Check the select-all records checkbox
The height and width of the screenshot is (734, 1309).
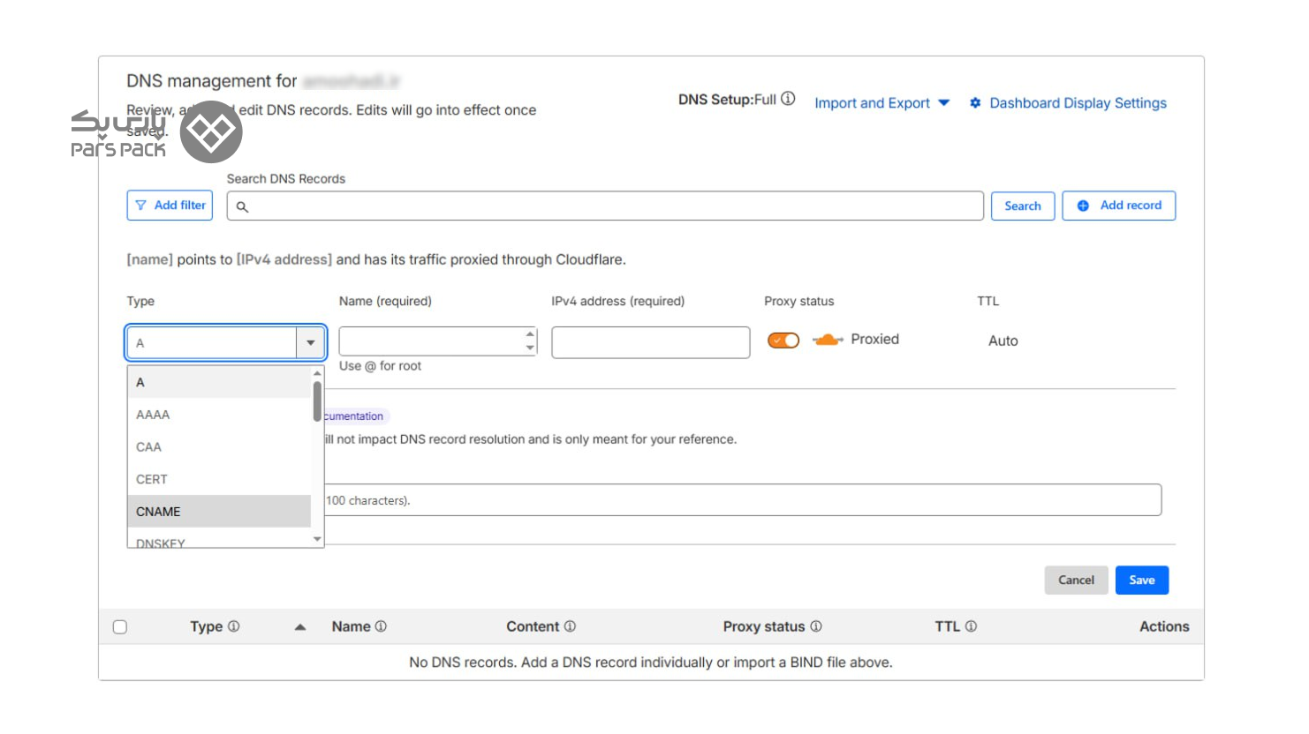pyautogui.click(x=120, y=627)
